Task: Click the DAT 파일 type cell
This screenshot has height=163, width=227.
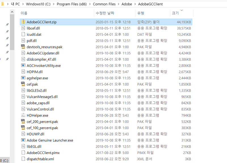Action: click(x=145, y=34)
